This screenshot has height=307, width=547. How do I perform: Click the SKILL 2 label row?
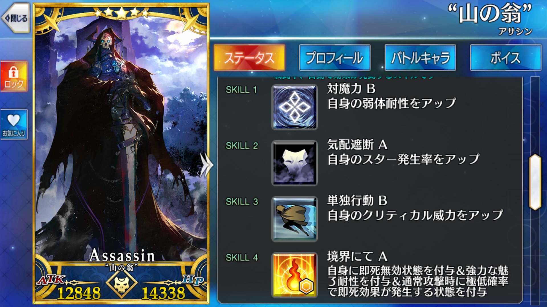tap(242, 146)
